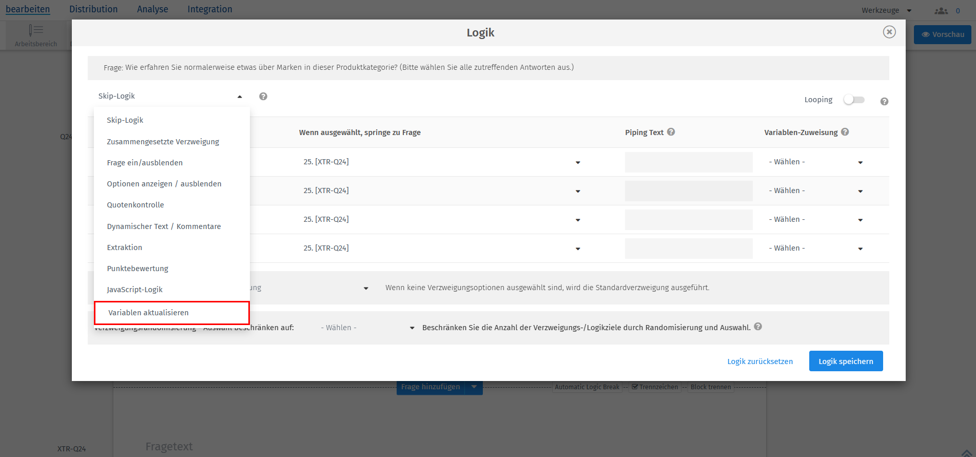Click fourth row Piping Text field
Viewport: 976px width, 457px height.
pyautogui.click(x=689, y=249)
